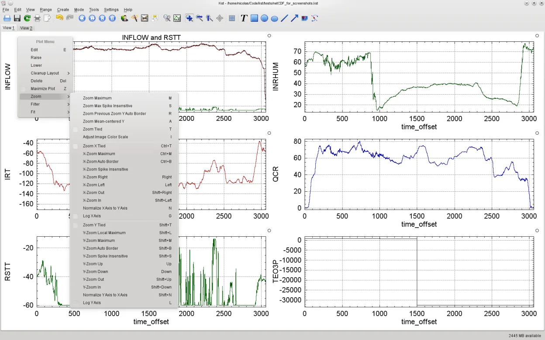Viewport: 545px width, 340px height.
Task: Select the Line annotation tool
Action: click(284, 18)
